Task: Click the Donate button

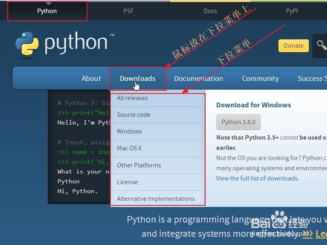Action: click(x=293, y=46)
